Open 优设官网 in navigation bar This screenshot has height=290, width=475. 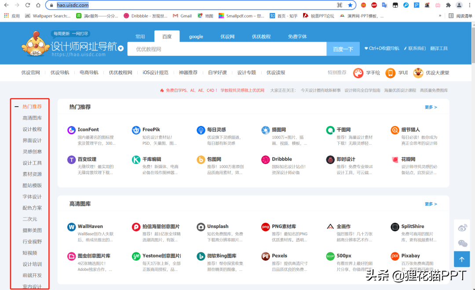[x=31, y=72]
